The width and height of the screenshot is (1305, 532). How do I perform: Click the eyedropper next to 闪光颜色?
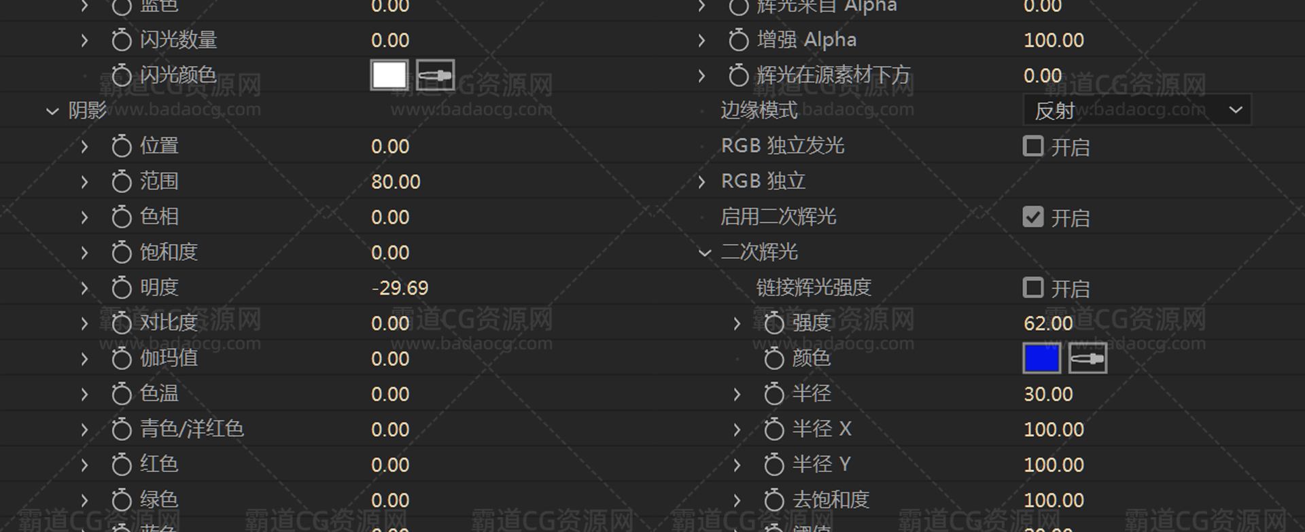pyautogui.click(x=435, y=75)
